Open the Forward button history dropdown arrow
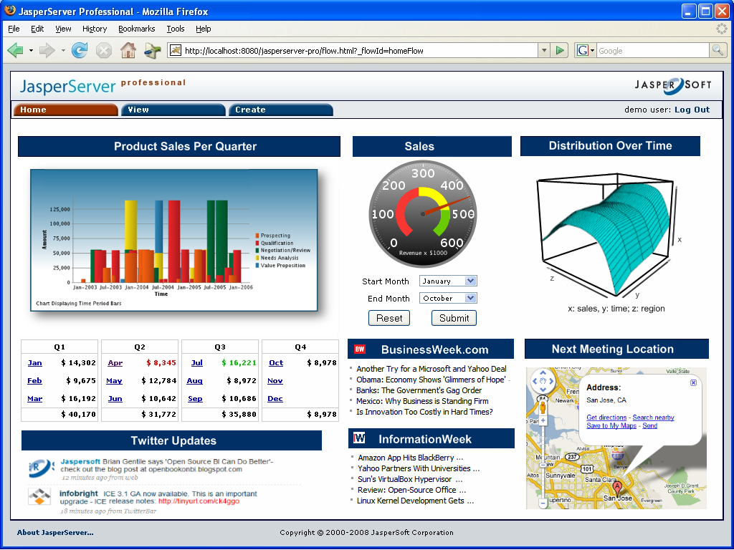 pyautogui.click(x=63, y=50)
